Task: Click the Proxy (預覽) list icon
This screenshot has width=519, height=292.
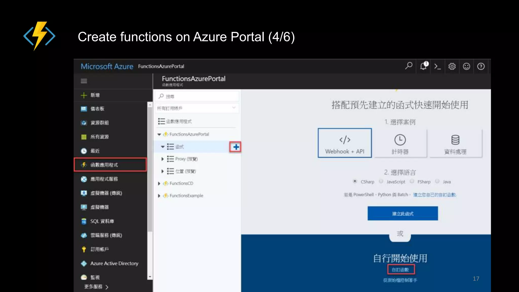Action: 170,159
